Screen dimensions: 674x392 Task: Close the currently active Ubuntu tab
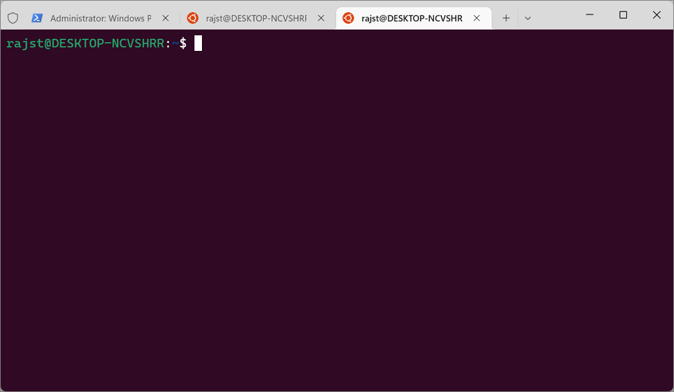click(x=477, y=18)
